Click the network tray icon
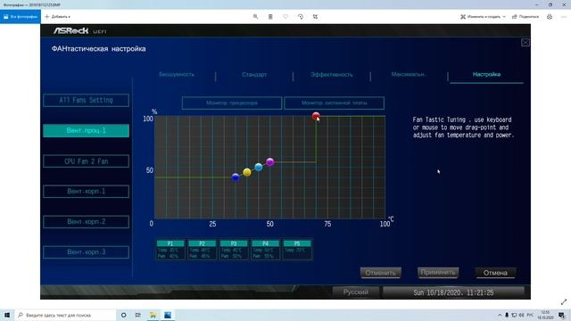 pyautogui.click(x=514, y=315)
